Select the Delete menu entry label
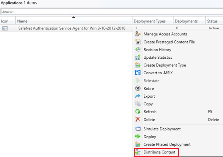The height and width of the screenshot is (157, 223). point(149,120)
